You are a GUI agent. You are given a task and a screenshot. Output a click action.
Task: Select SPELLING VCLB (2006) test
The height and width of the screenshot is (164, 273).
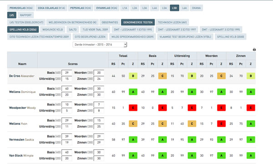23,30
